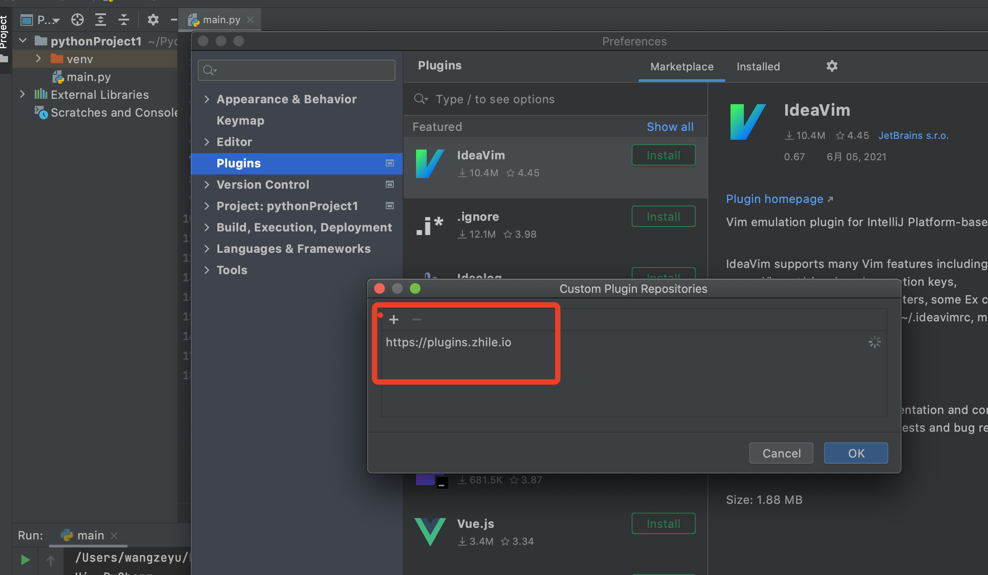Expand Build, Execution, Deployment settings
Viewport: 988px width, 575px height.
[x=207, y=227]
